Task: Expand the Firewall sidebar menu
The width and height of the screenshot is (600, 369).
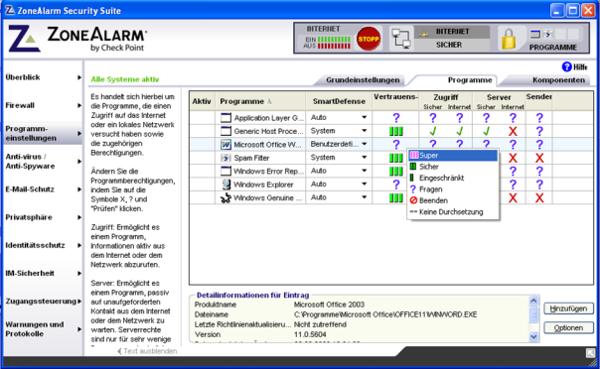Action: [43, 105]
